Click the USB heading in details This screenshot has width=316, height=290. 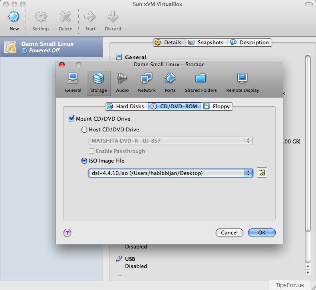pyautogui.click(x=130, y=259)
